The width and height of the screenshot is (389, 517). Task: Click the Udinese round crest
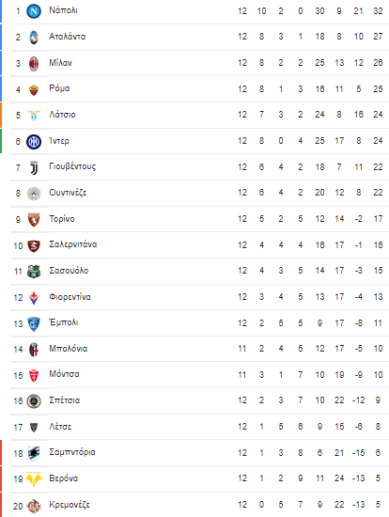(34, 194)
